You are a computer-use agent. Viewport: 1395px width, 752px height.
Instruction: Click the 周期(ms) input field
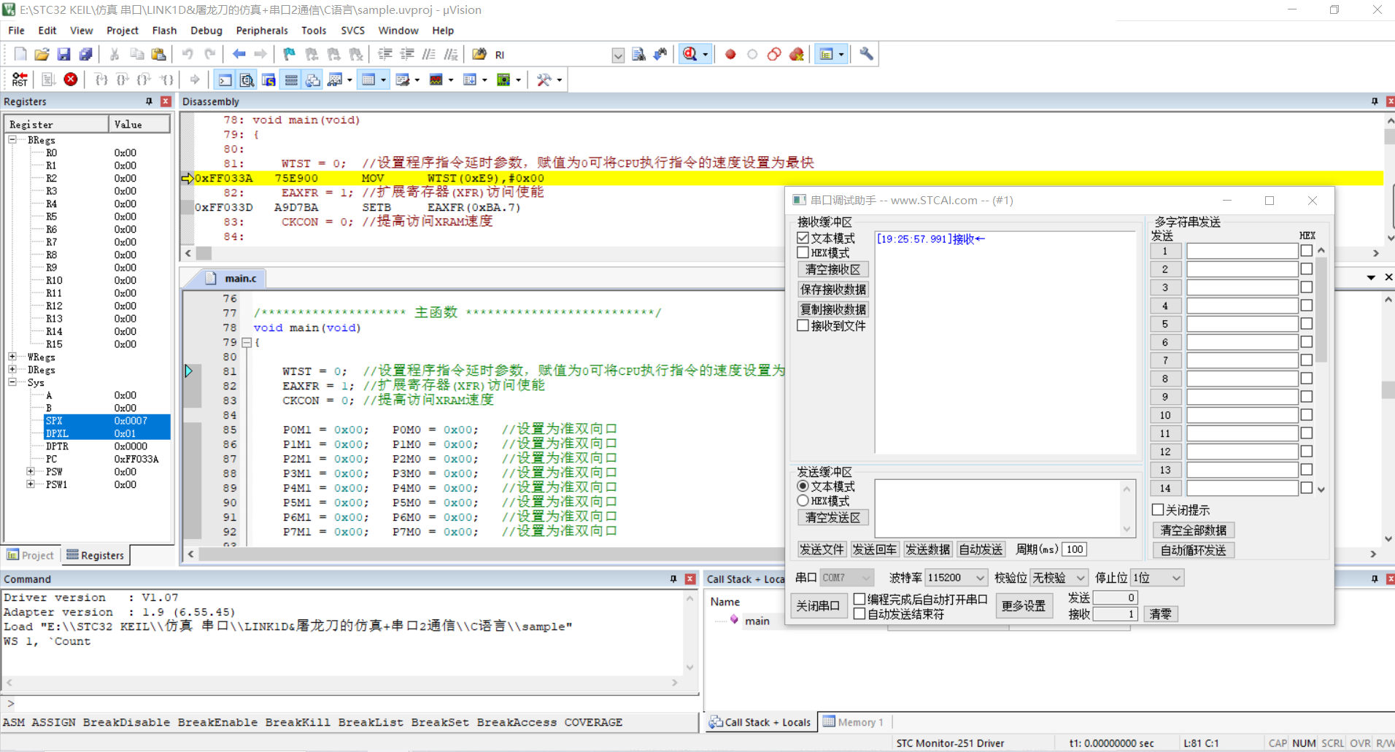[x=1075, y=549]
